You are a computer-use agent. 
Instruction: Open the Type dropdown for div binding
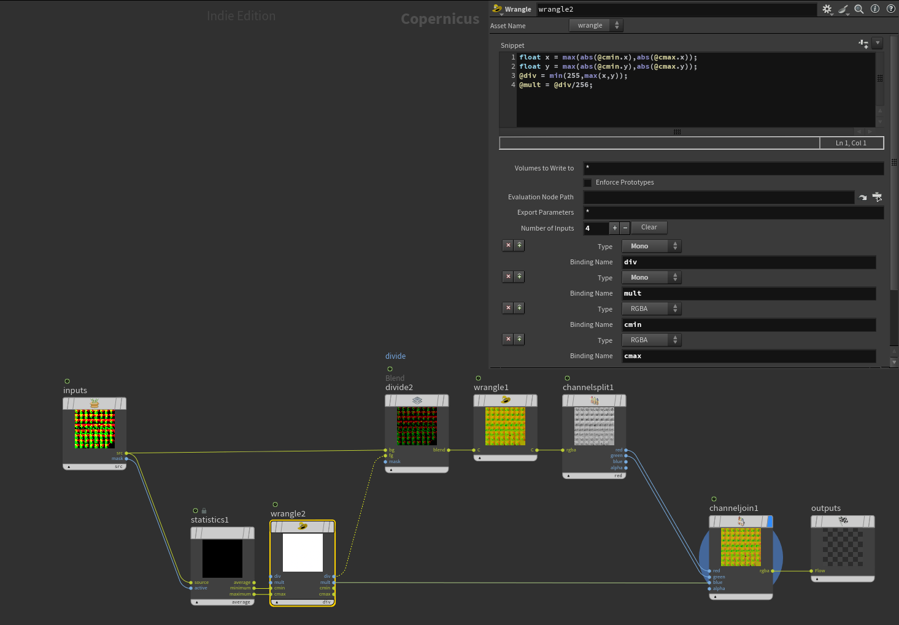(652, 246)
